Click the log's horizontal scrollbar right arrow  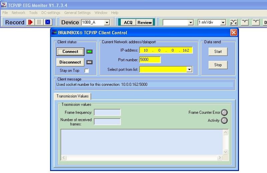click(220, 158)
